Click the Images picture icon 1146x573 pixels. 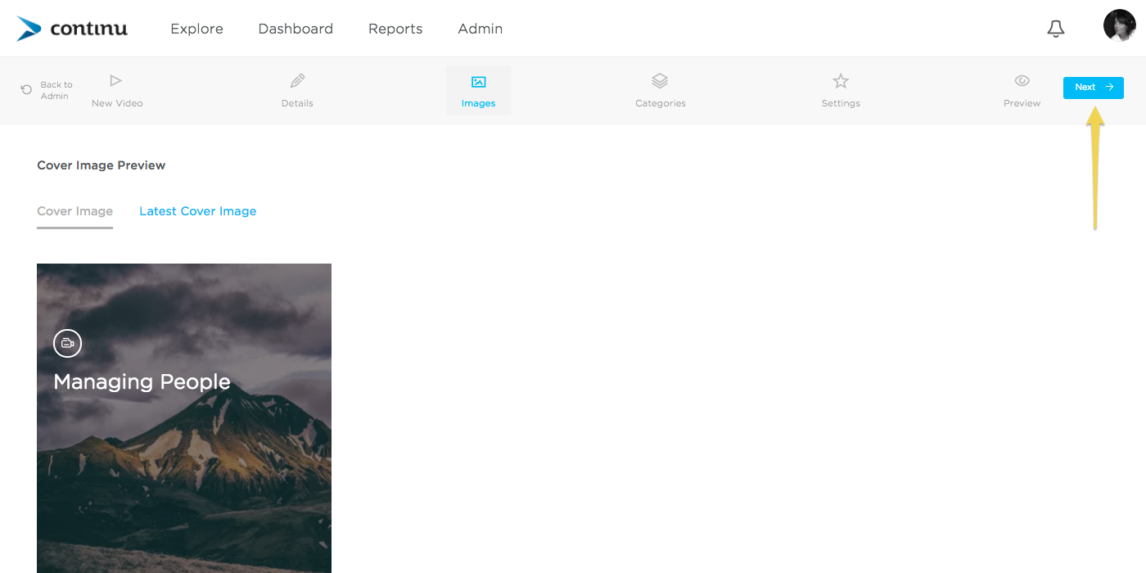tap(479, 82)
